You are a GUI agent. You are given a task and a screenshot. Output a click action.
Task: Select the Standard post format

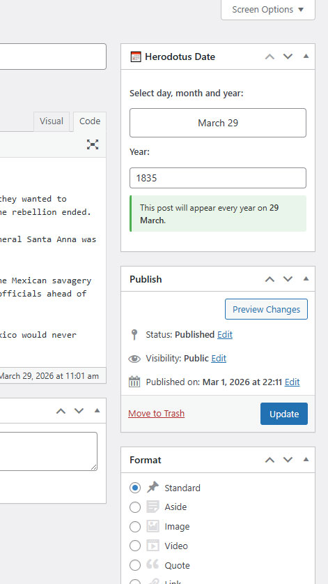(x=135, y=488)
